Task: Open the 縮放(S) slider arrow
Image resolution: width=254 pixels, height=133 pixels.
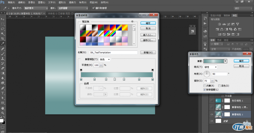Action: (212, 81)
